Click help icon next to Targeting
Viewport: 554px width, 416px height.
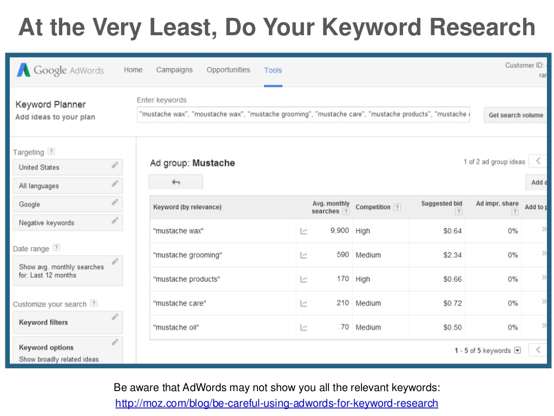[51, 152]
